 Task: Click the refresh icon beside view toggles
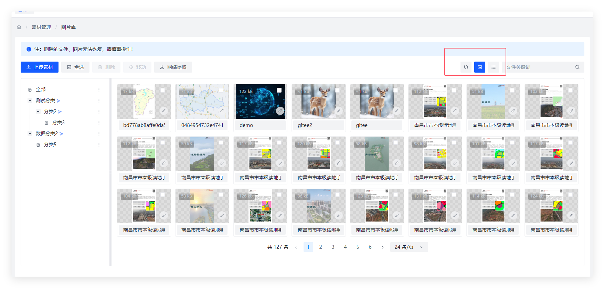click(x=466, y=67)
